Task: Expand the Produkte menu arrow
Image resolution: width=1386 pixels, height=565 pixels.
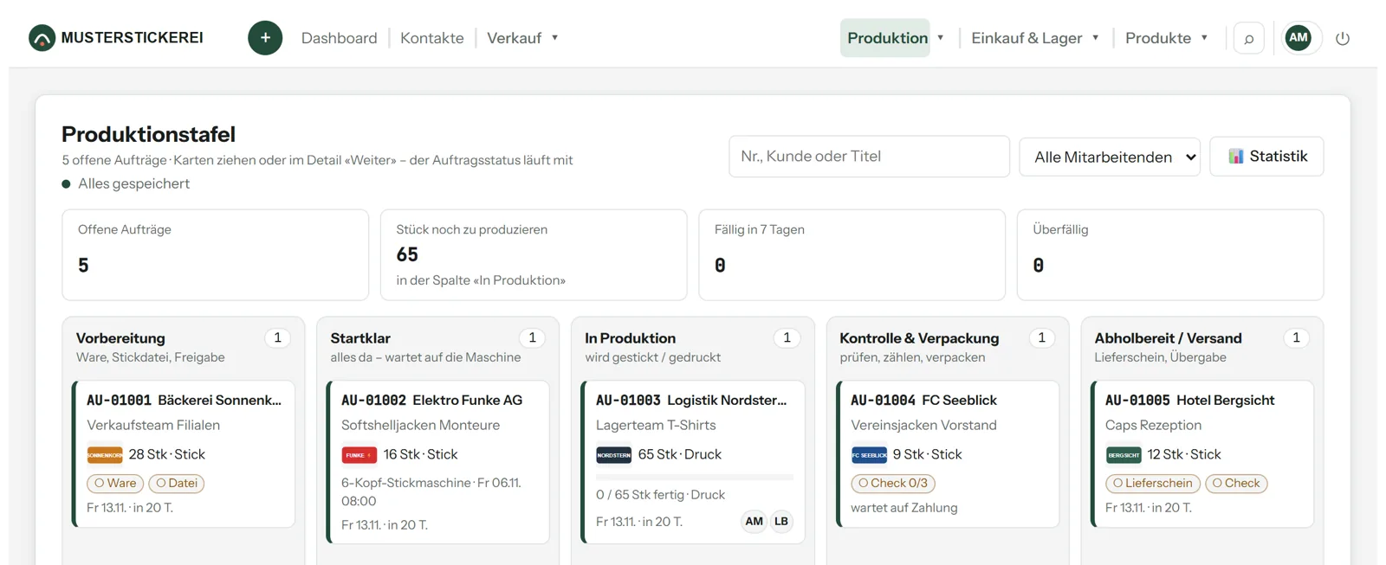Action: click(1204, 38)
